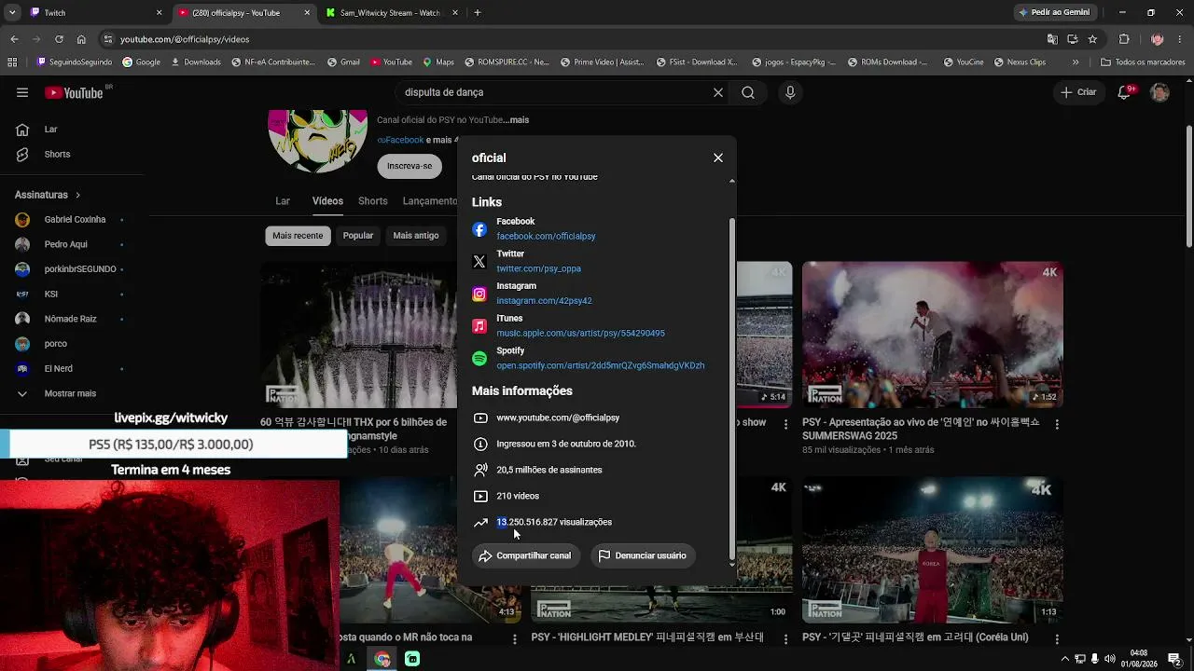Open the Pedro Aqui subscription avatar

(23, 244)
